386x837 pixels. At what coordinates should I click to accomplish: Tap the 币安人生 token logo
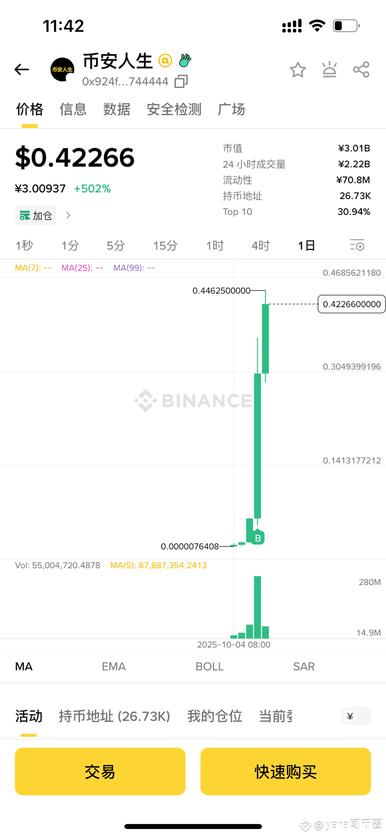pos(62,70)
